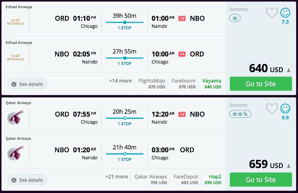Screen dimensions: 298x193
Task: Favorite the 640 USD Etihad flight
Action: 272,13
